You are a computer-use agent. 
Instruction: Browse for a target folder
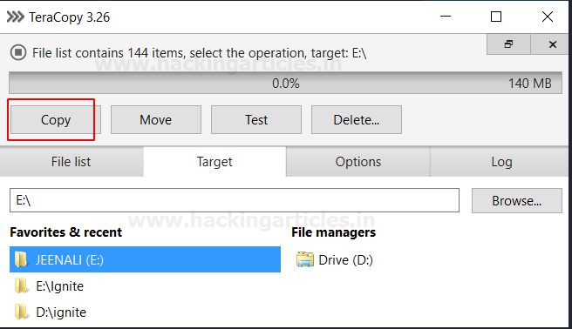point(516,200)
